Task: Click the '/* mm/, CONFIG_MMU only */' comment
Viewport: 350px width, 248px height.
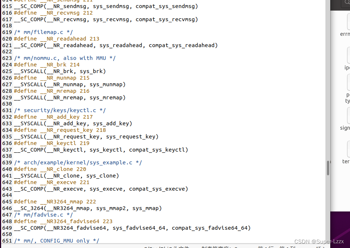Action: 56,241
